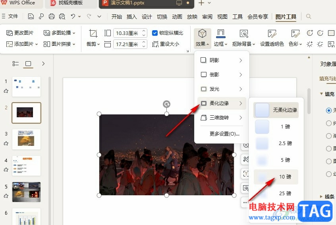Click the 17.21厘米 width input field
336x225 pixels.
(127, 44)
